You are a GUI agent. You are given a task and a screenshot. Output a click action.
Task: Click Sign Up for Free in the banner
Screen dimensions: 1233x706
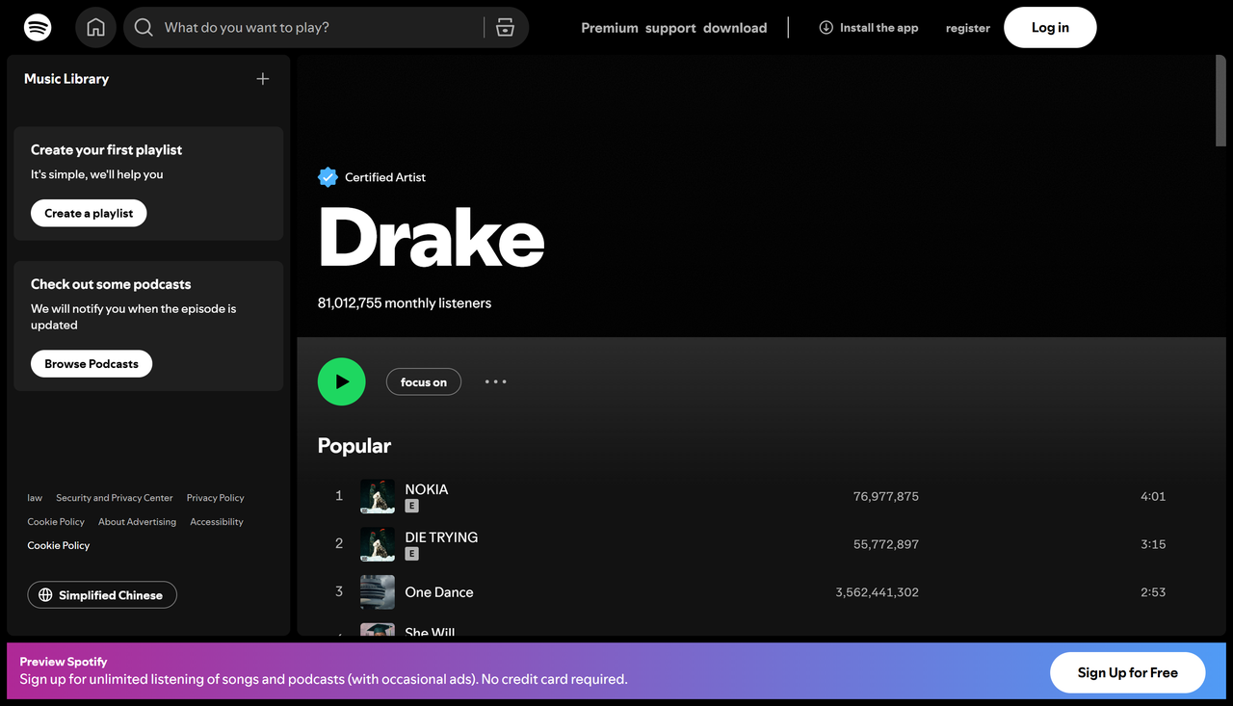1127,672
